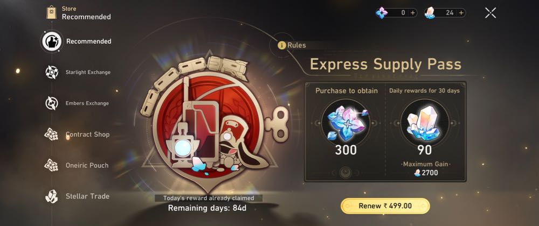Switch to Embers Exchange tab label
The width and height of the screenshot is (539, 226).
pos(87,103)
